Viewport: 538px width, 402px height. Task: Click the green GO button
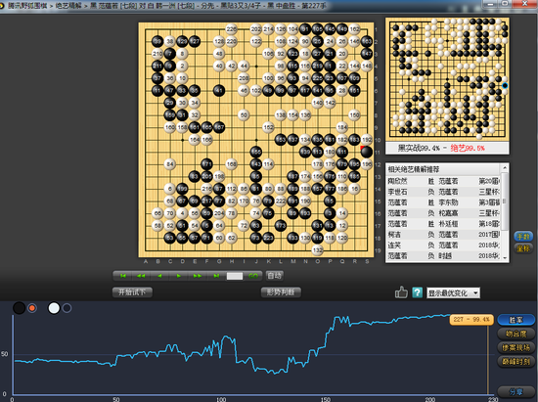pos(253,276)
